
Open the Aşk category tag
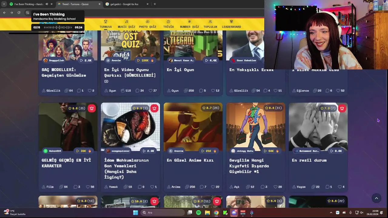pos(234,187)
